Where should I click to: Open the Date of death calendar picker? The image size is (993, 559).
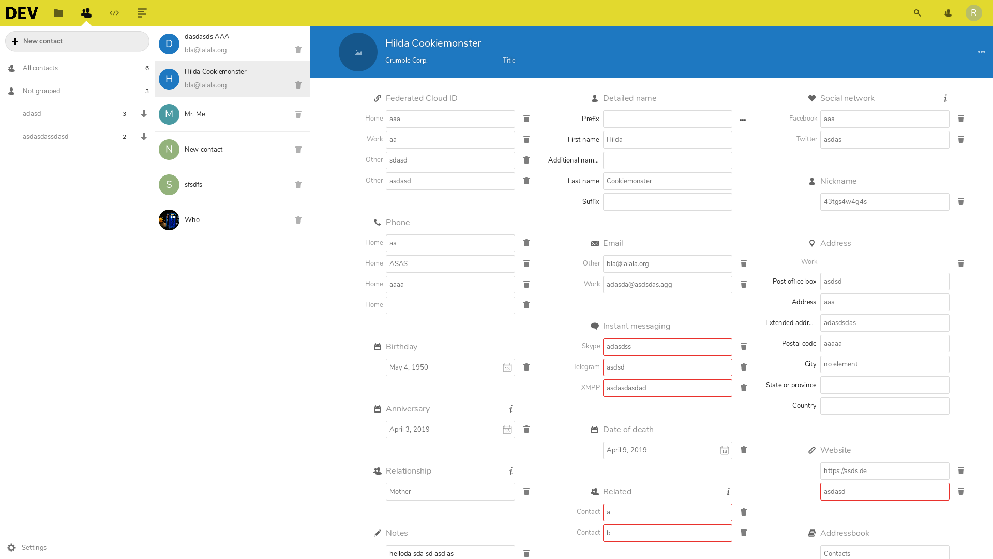click(x=725, y=450)
